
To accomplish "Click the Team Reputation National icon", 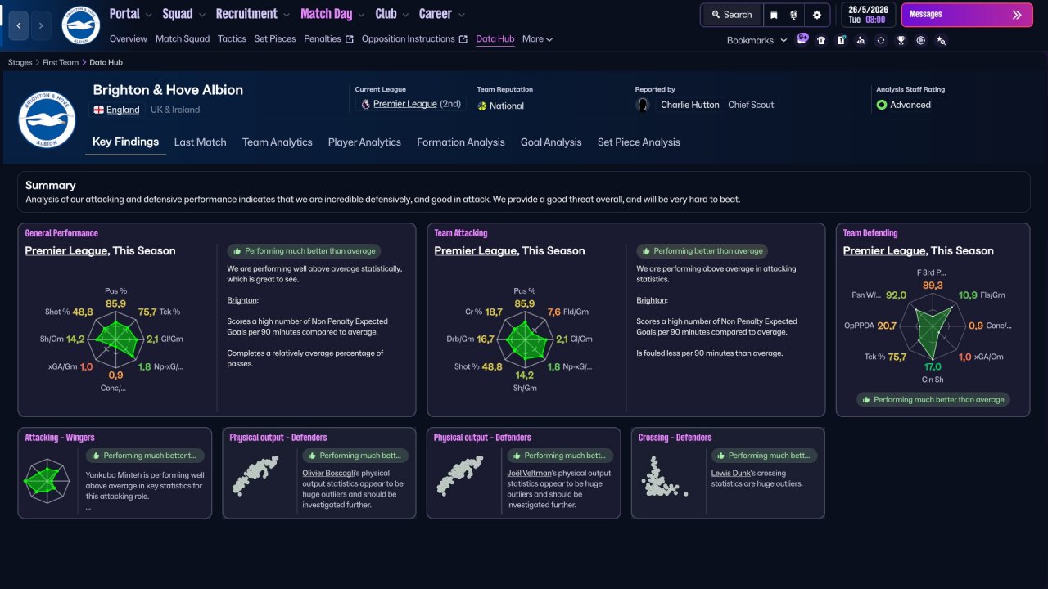I will coord(482,106).
